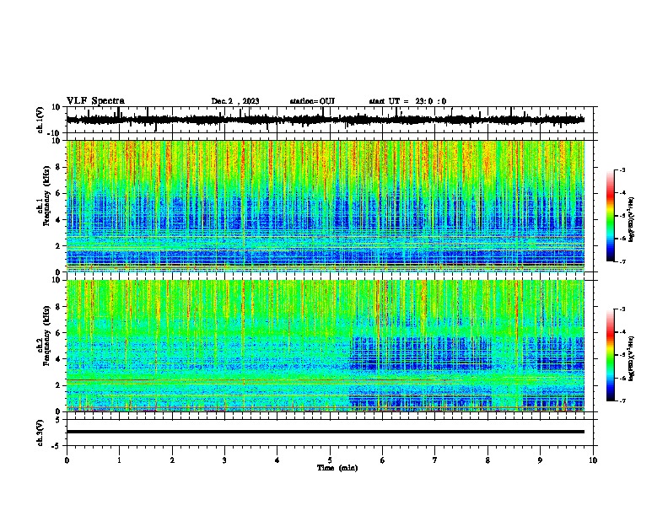The width and height of the screenshot is (668, 516).
Task: Click the "ch.1 Frequency (kHz)" axis label
Action: (44, 196)
